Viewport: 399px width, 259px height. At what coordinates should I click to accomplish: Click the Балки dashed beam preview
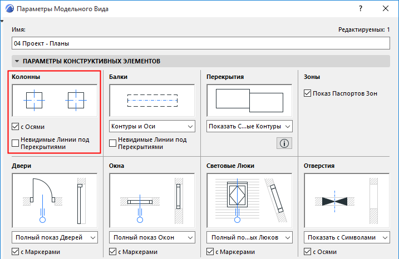152,100
